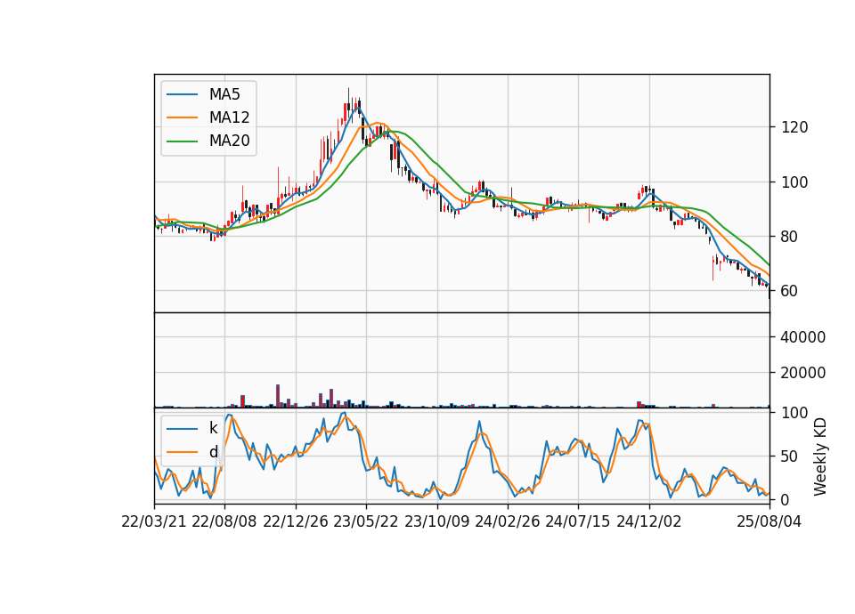Click the tallest volume bar in the volume panel
This screenshot has height=614, width=855.
coord(278,396)
